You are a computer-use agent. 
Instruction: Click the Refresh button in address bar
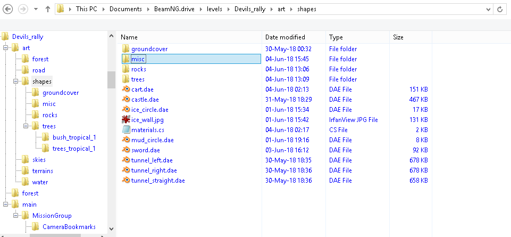500,9
